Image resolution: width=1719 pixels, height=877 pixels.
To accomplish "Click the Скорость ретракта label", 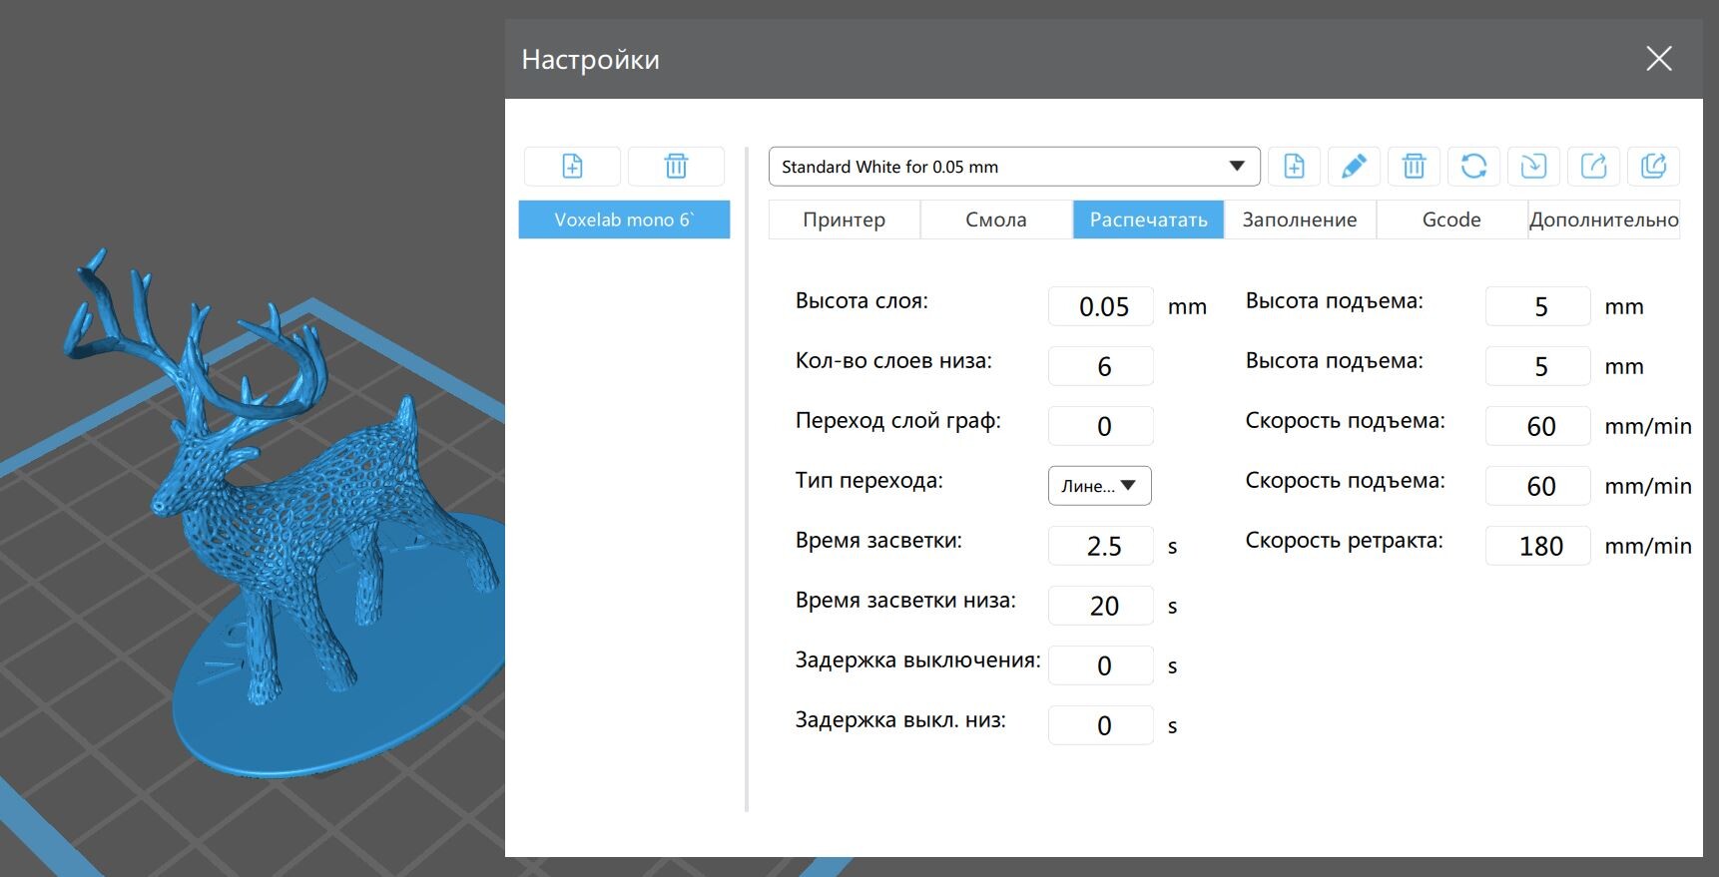I will tap(1344, 541).
